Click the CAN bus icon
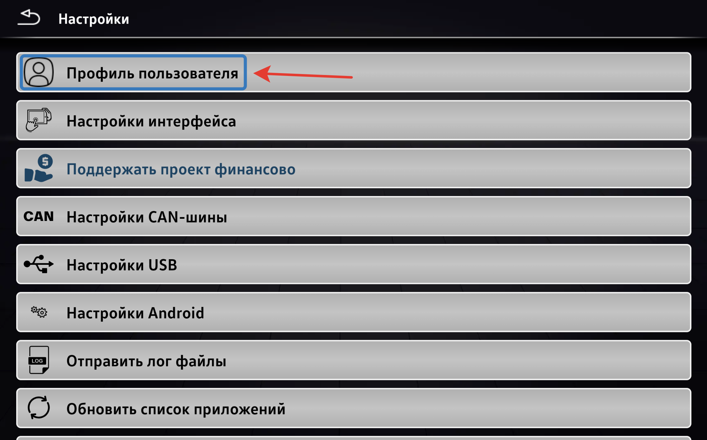This screenshot has width=707, height=440. [x=39, y=216]
